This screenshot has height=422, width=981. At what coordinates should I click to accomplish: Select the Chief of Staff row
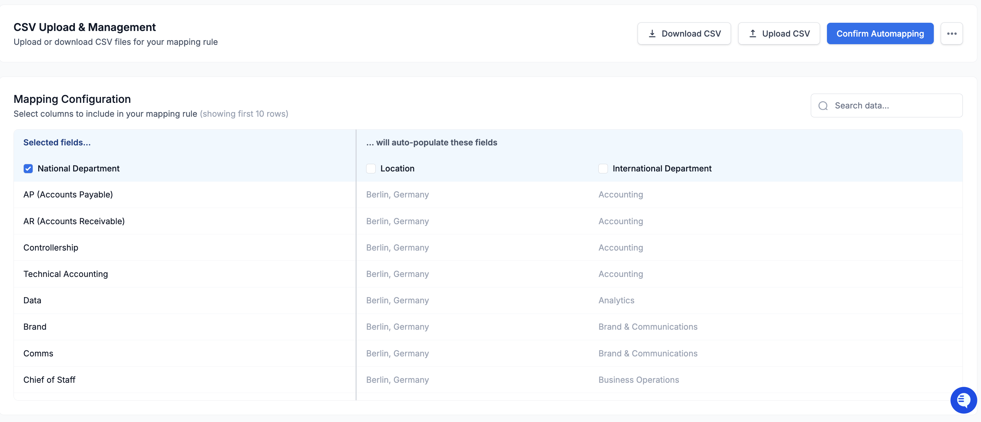pos(49,380)
